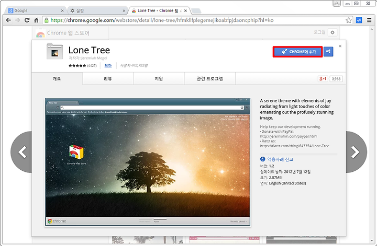Click the 테마 category link

108,65
